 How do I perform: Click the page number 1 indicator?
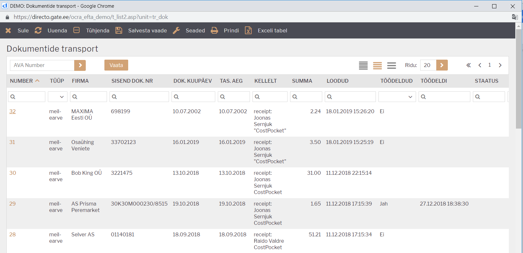pos(490,65)
